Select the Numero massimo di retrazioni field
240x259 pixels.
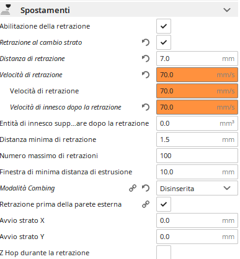click(197, 156)
